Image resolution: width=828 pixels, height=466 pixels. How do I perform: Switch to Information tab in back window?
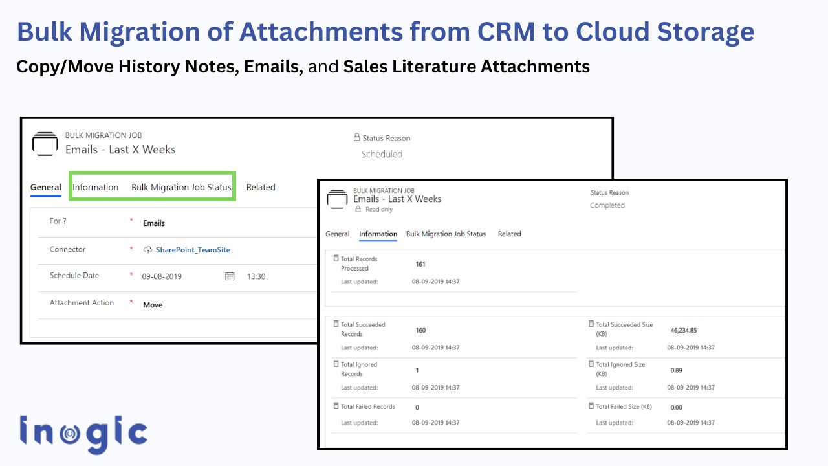[96, 187]
